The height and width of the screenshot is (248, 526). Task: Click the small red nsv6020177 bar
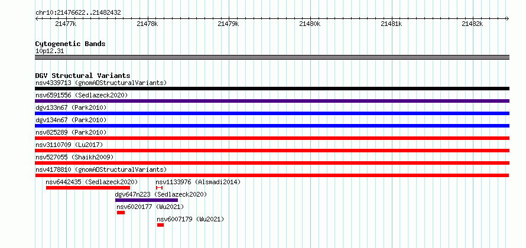[x=121, y=213]
